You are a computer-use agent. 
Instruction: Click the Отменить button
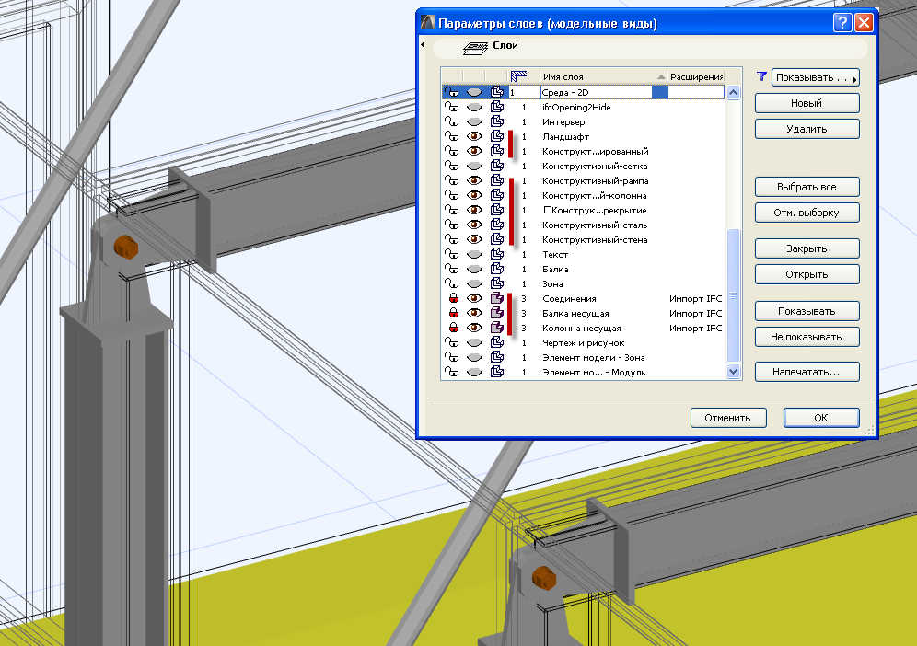(x=728, y=418)
